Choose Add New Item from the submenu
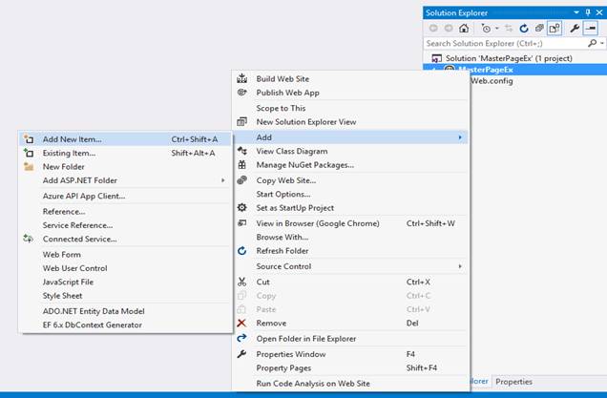The image size is (607, 398). point(73,138)
